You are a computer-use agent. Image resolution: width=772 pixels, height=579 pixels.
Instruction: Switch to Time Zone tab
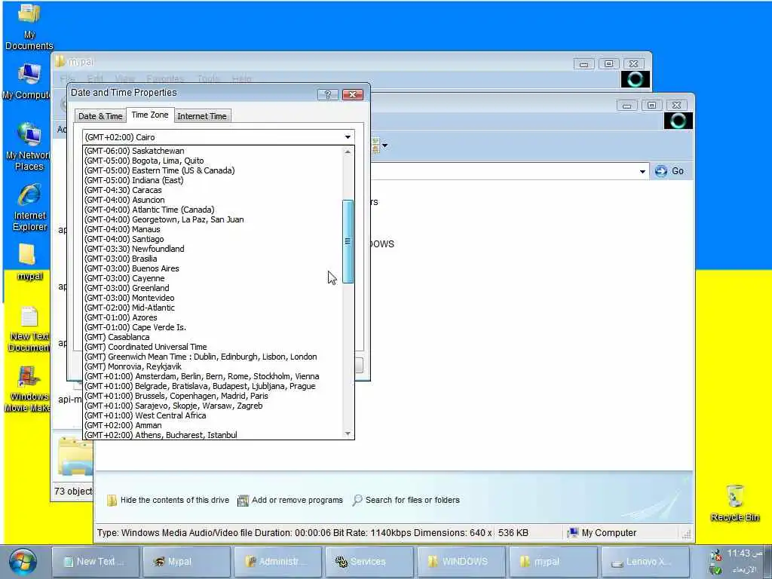click(x=150, y=115)
